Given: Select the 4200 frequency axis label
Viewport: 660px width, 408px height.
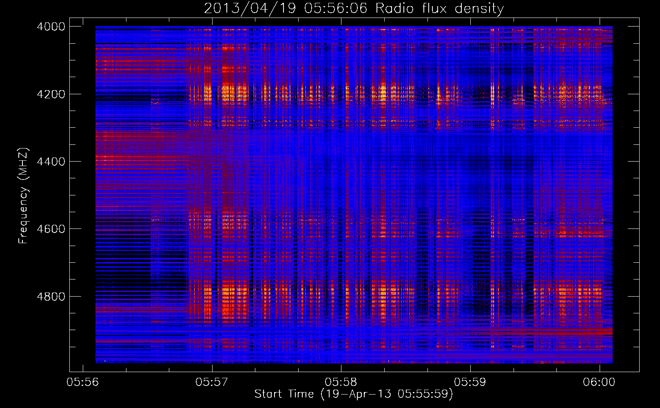Looking at the screenshot, I should tap(51, 94).
